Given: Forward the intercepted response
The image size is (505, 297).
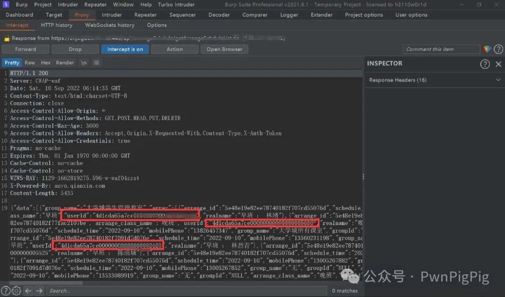Looking at the screenshot, I should [x=25, y=49].
